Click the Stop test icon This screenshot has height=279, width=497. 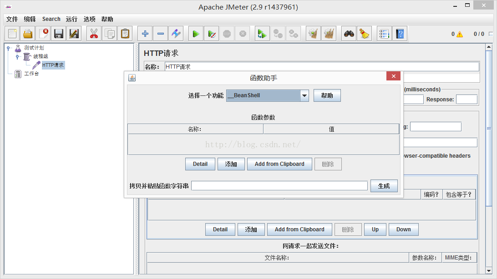[227, 34]
